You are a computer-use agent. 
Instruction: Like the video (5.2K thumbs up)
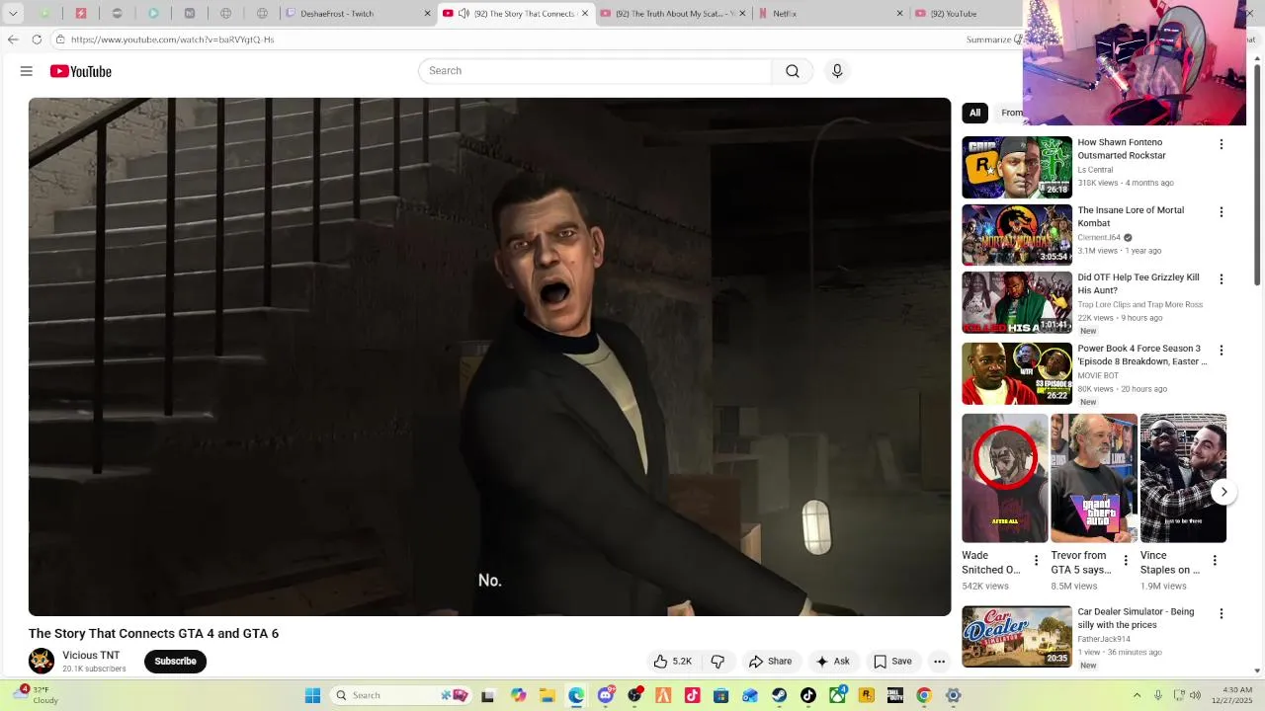coord(672,662)
